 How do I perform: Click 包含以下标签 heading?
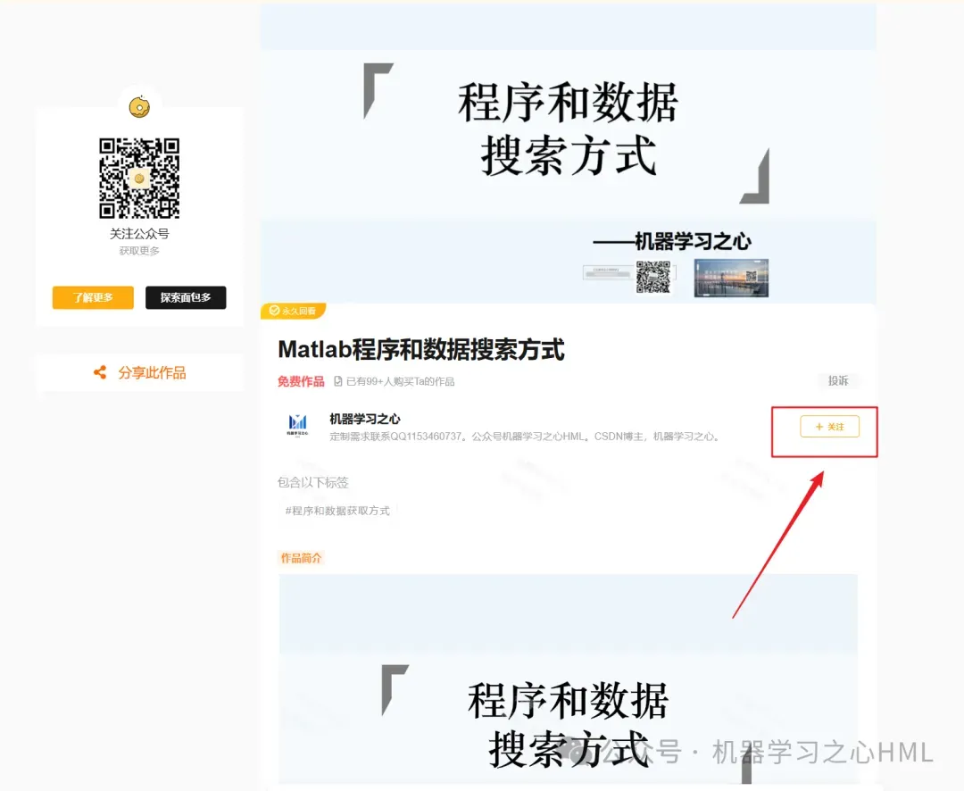pyautogui.click(x=313, y=482)
